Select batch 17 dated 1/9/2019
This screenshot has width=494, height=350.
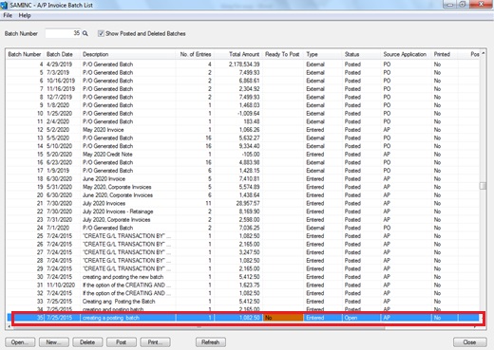click(x=242, y=171)
